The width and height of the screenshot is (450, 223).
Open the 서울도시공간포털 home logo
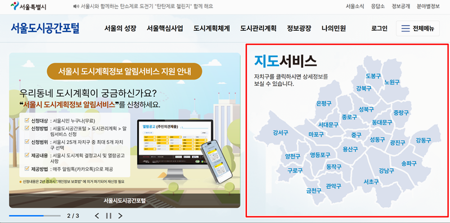pyautogui.click(x=45, y=29)
